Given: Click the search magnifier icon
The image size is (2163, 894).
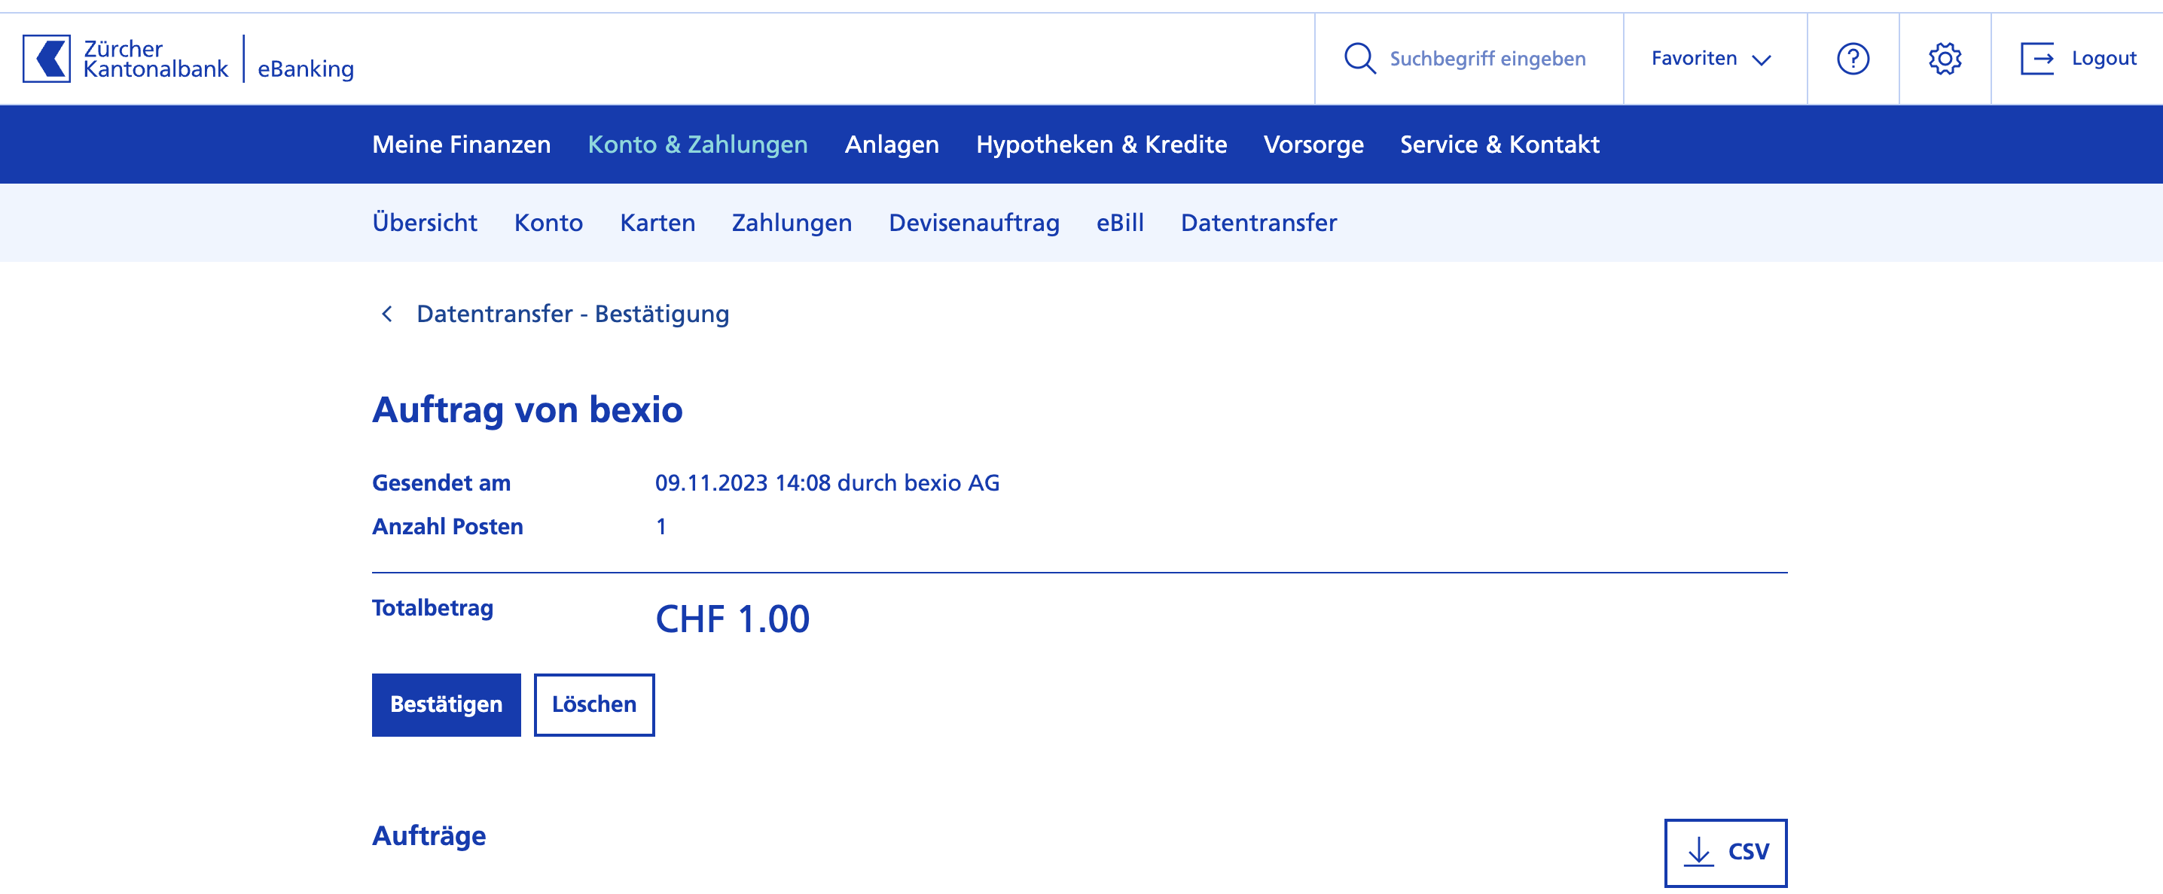Looking at the screenshot, I should tap(1359, 59).
